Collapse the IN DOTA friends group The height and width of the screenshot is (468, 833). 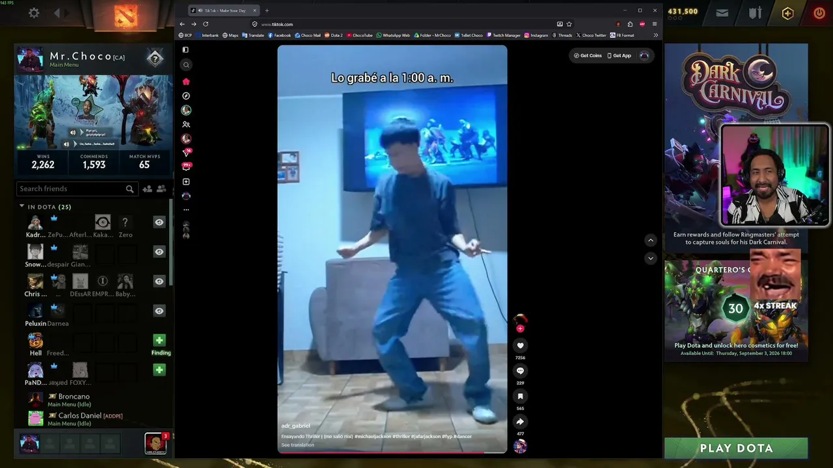[21, 206]
